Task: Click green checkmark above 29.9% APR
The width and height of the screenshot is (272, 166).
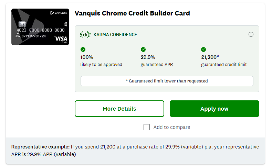Action: click(143, 49)
